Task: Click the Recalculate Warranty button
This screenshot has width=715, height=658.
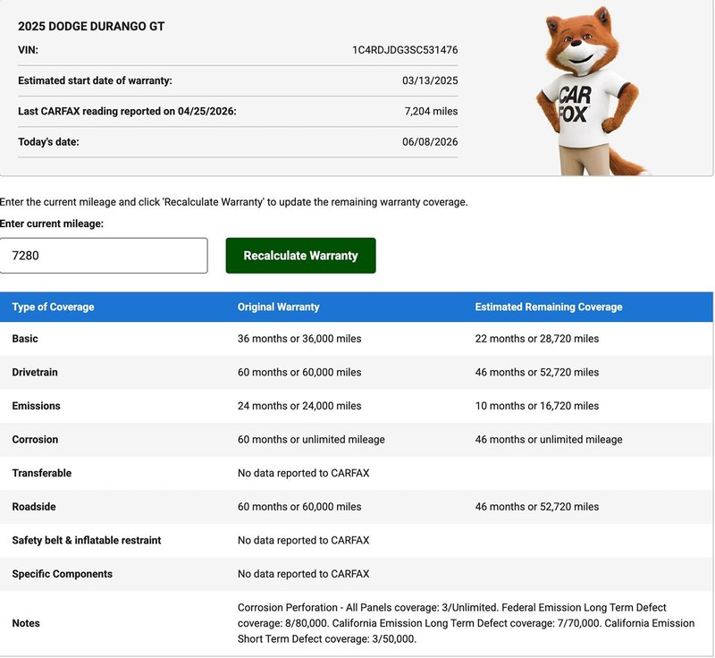Action: click(x=300, y=256)
